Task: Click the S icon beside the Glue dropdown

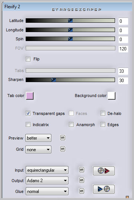Action: (x=82, y=191)
